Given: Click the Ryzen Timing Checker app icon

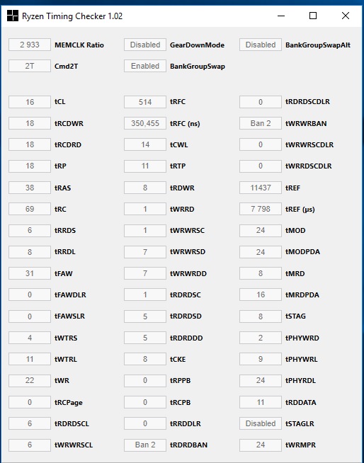Looking at the screenshot, I should tap(13, 16).
